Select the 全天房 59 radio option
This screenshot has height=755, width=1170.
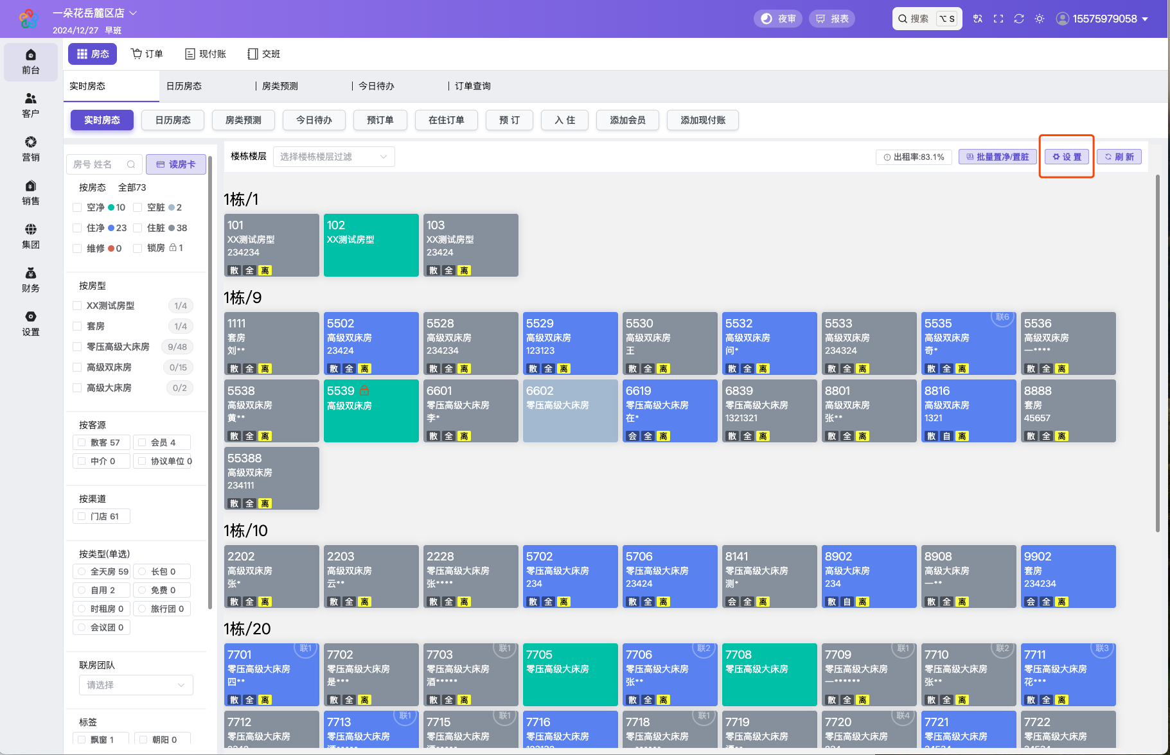(82, 571)
